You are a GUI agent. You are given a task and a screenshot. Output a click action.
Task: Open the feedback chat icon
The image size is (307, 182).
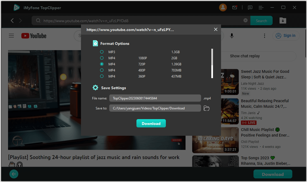tap(250, 7)
